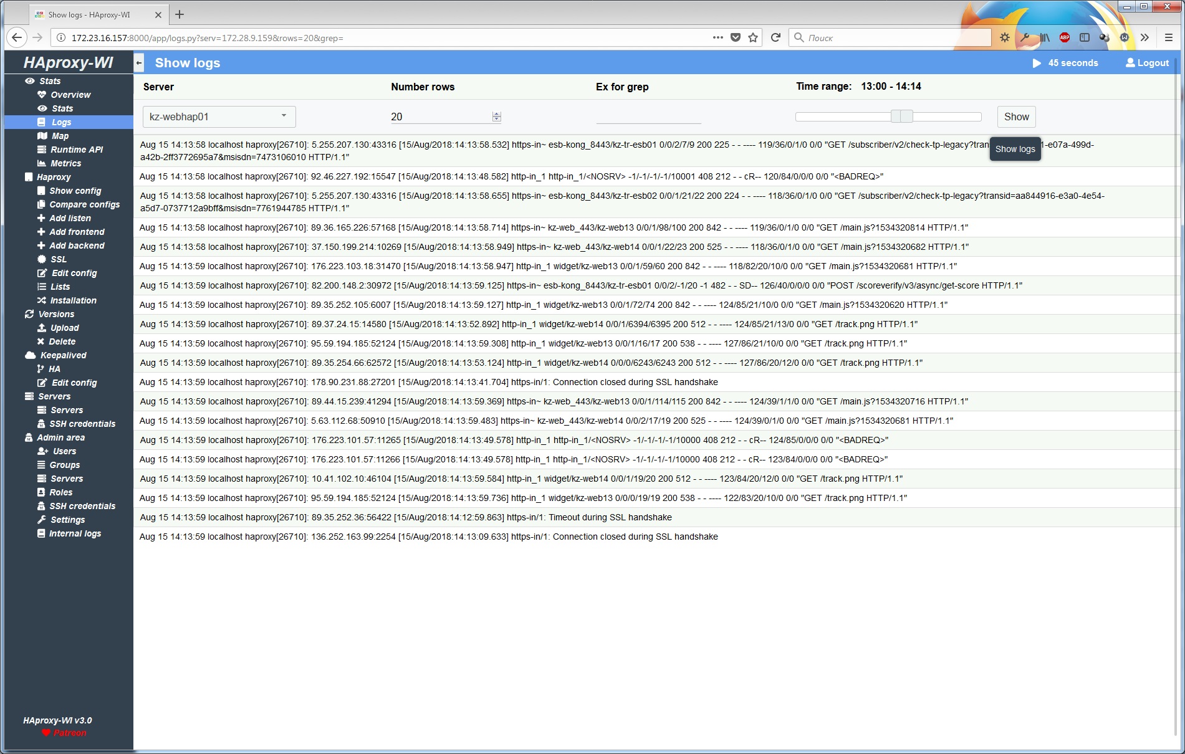This screenshot has height=754, width=1185.
Task: Click the branch icon beside HA
Action: pos(41,369)
